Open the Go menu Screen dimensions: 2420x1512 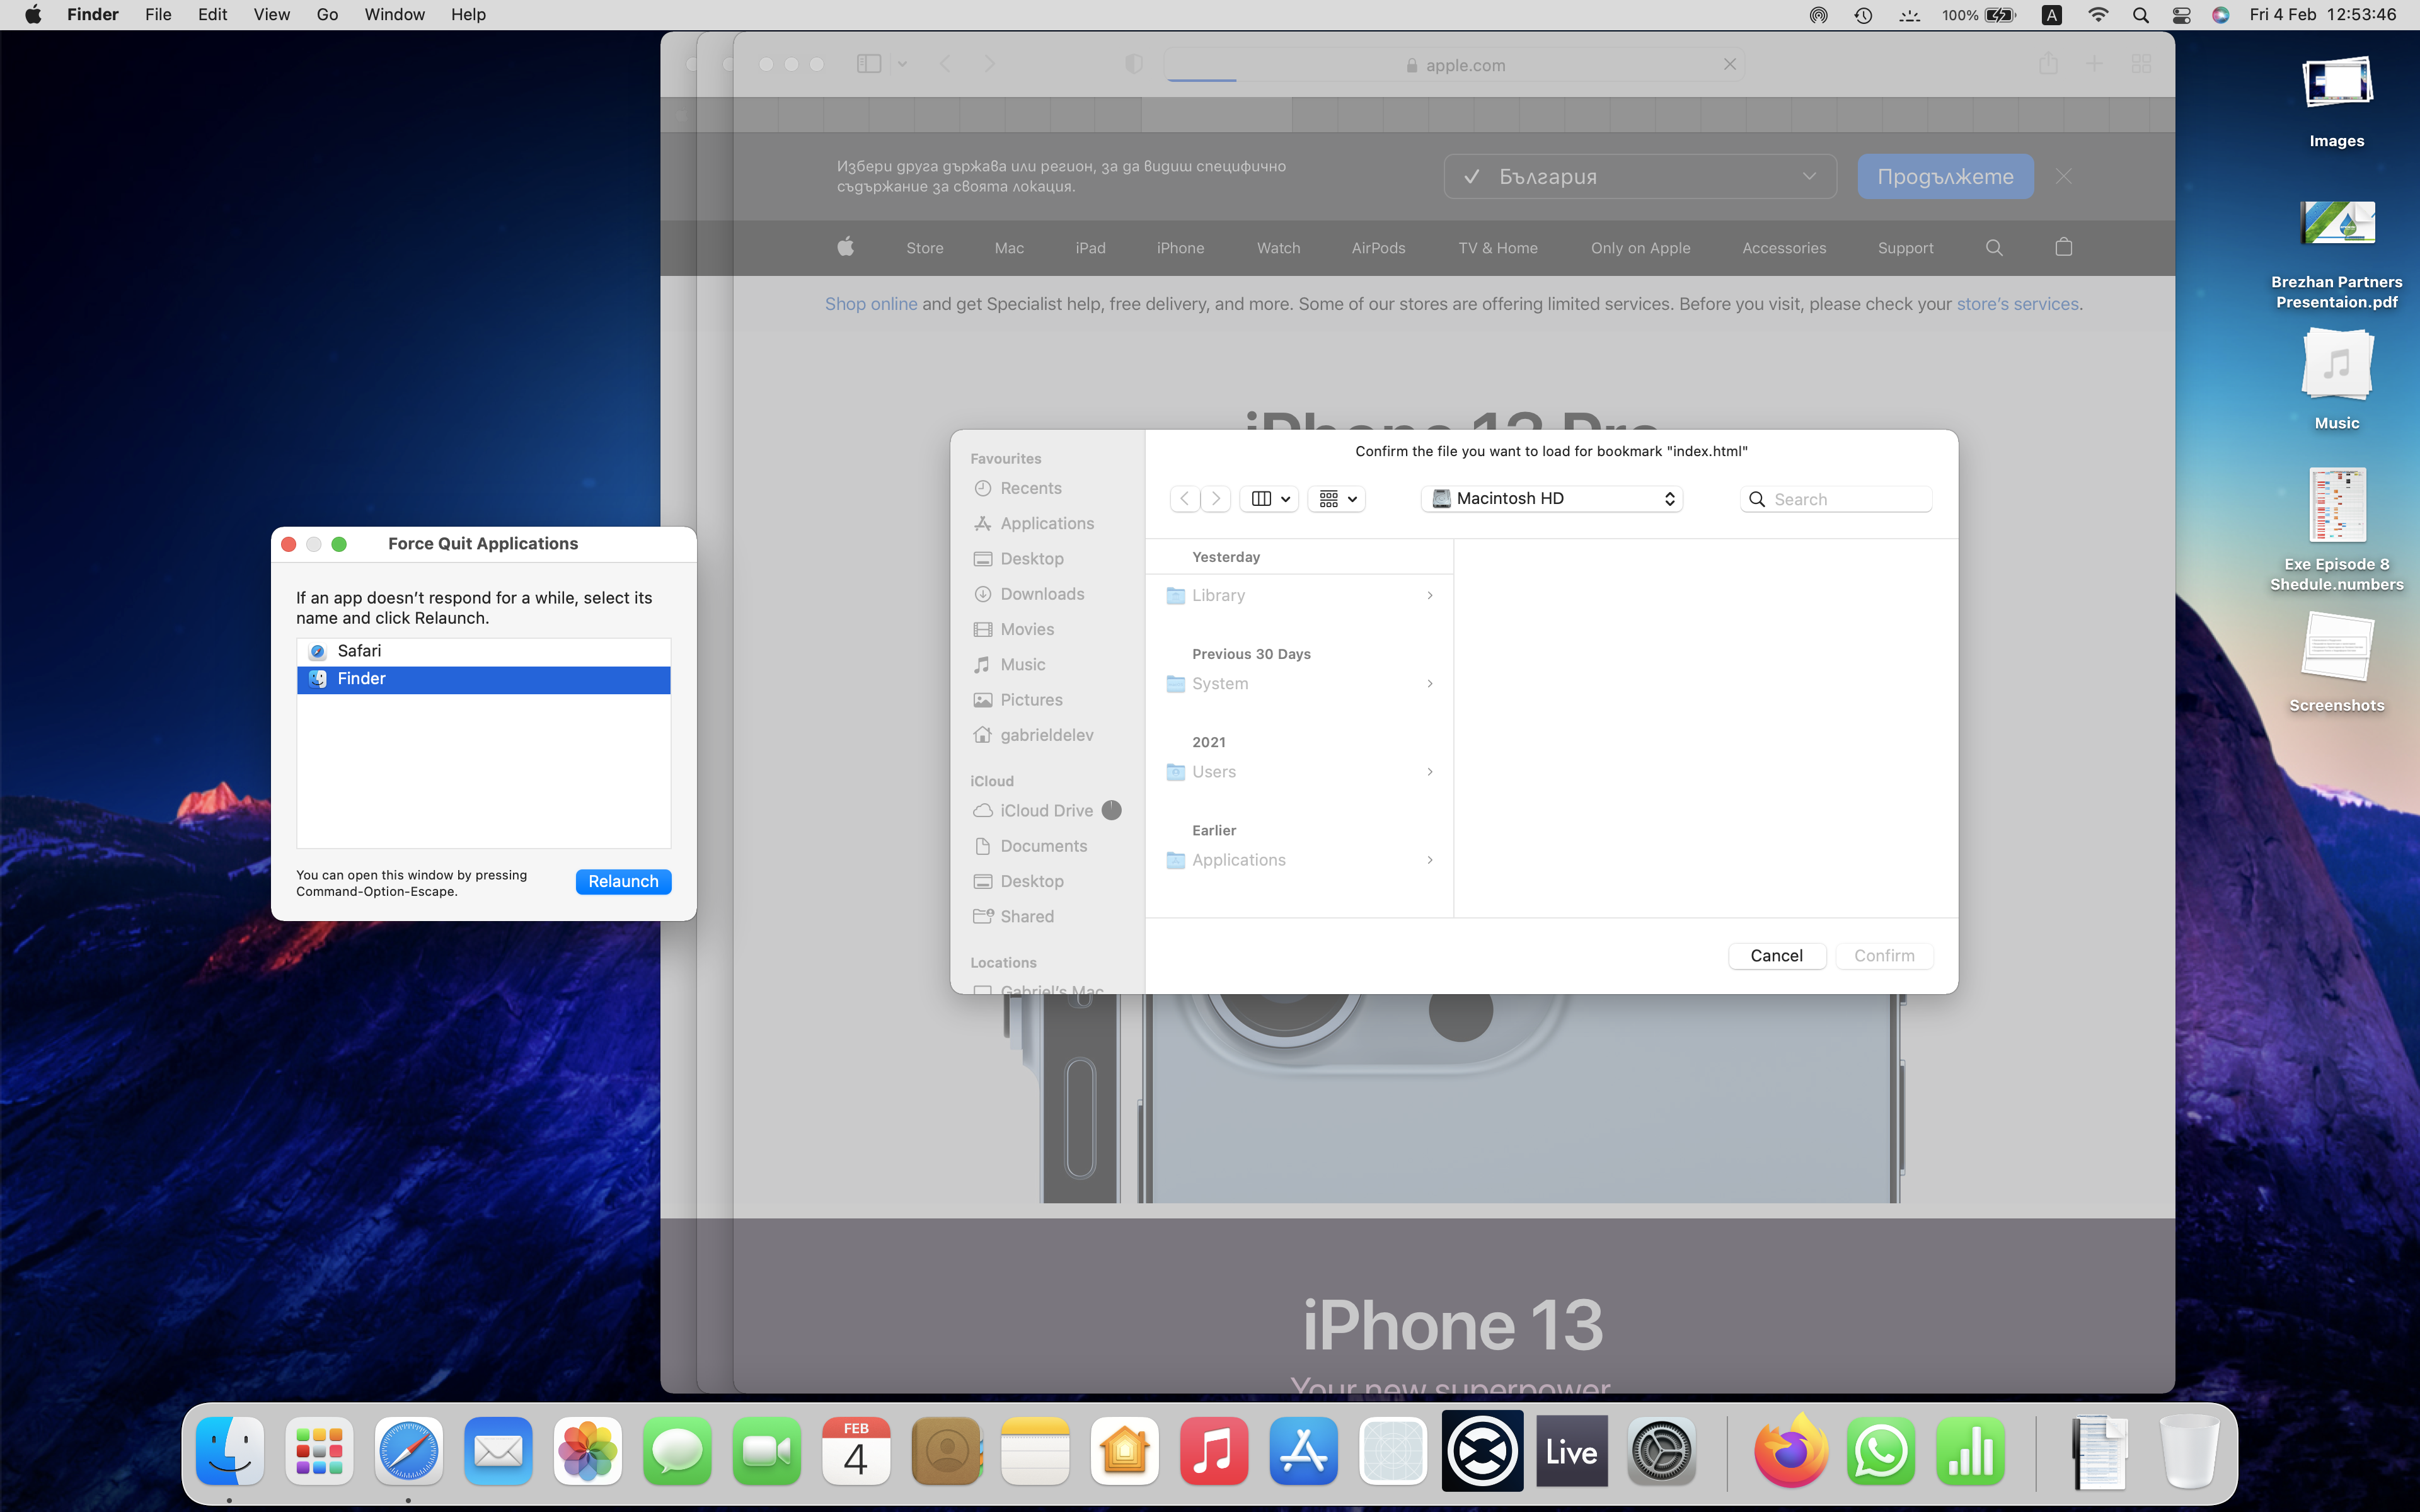pos(327,15)
